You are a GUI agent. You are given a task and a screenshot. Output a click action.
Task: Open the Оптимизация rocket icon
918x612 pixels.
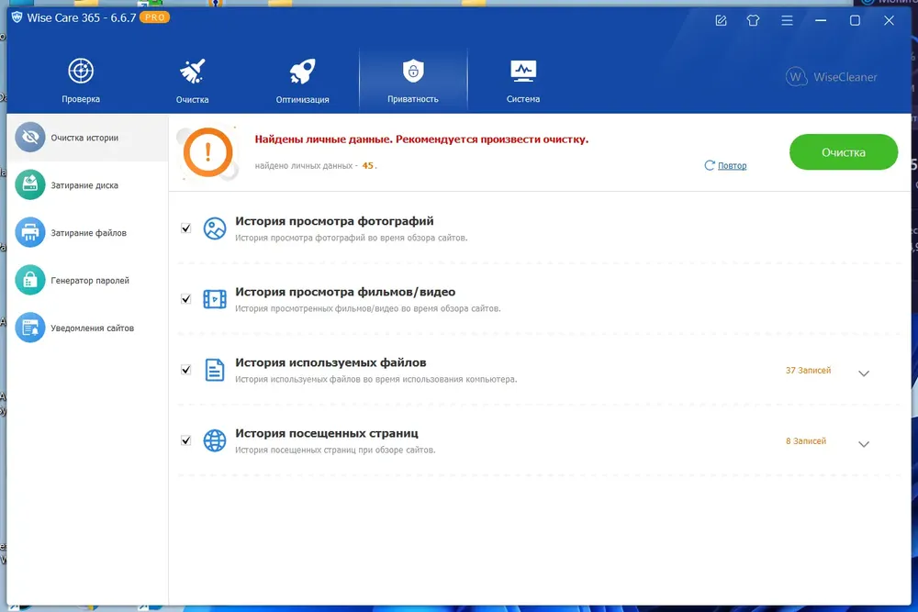coord(302,72)
